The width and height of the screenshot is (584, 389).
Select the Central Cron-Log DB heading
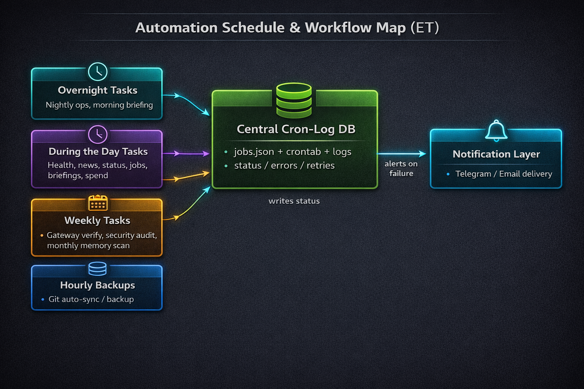[296, 129]
